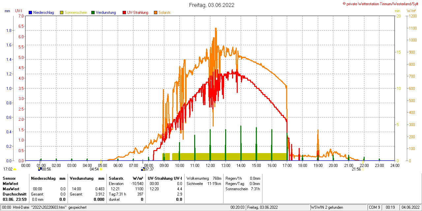422x211 pixels.
Task: Select the Niederschlag legend label
Action: point(44,13)
